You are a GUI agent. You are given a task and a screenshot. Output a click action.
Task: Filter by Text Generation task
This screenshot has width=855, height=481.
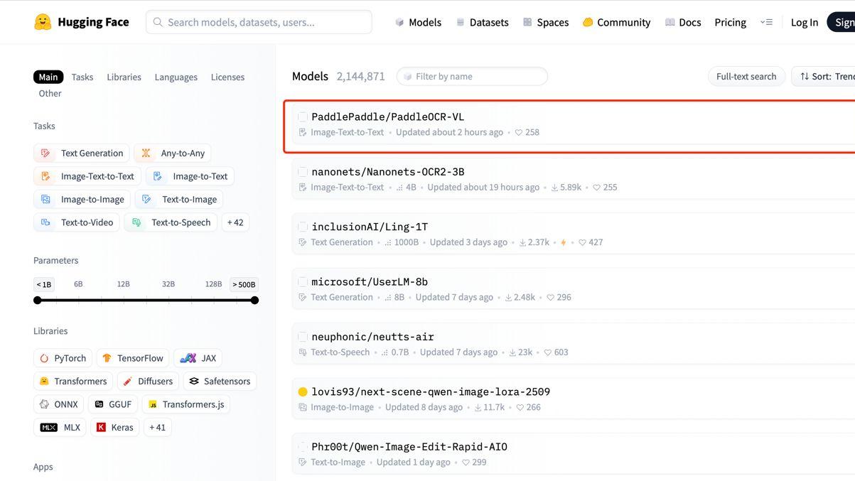pyautogui.click(x=82, y=153)
